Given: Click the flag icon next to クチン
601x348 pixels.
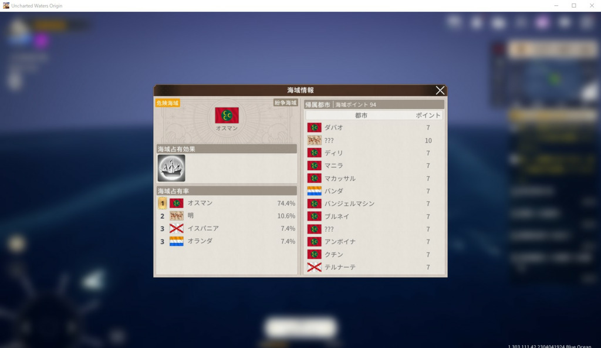Looking at the screenshot, I should (315, 255).
